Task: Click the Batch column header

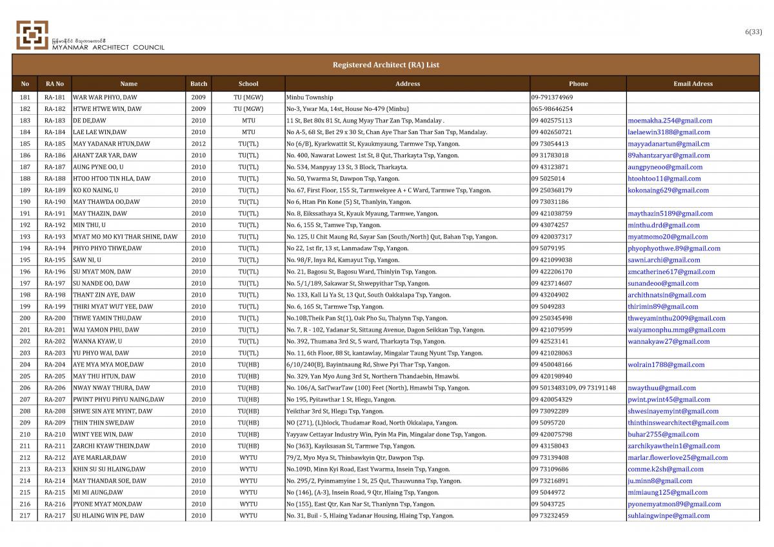Action: (x=199, y=84)
